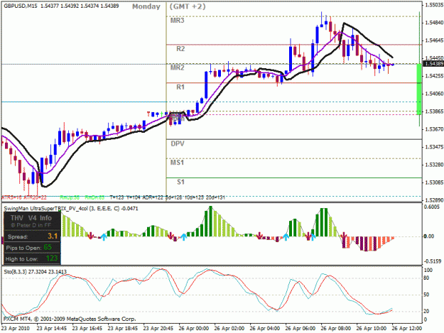
Task: Click the green RmUp:38 readout
Action: click(x=70, y=197)
